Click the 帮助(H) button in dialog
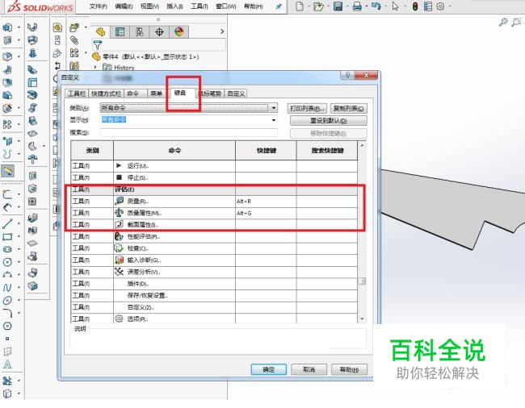The height and width of the screenshot is (408, 525). pos(349,369)
